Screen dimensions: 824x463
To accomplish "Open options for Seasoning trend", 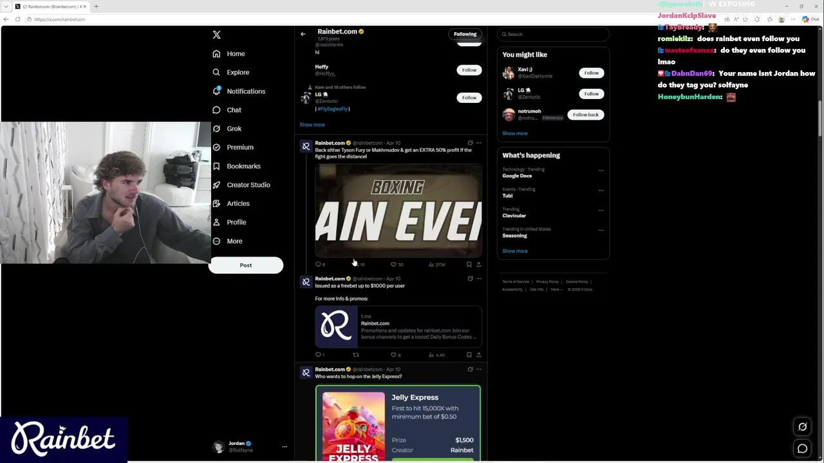I will click(601, 230).
